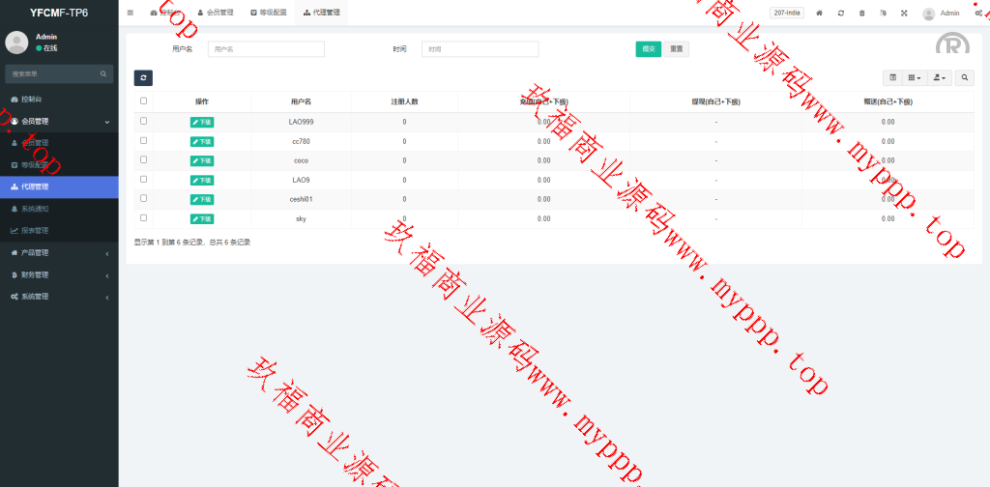Click the refresh icon in top bar
This screenshot has height=487, width=990.
841,13
